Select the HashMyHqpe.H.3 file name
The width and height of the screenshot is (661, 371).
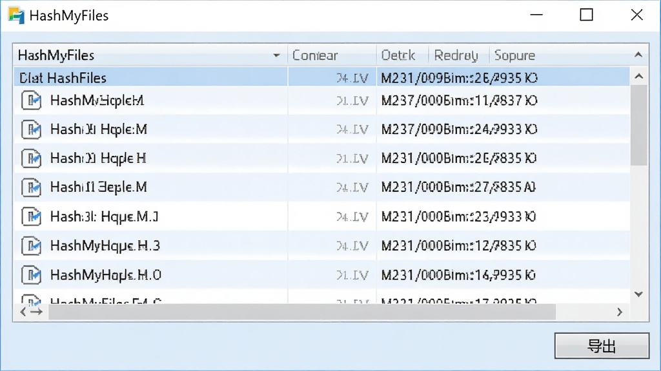click(105, 245)
